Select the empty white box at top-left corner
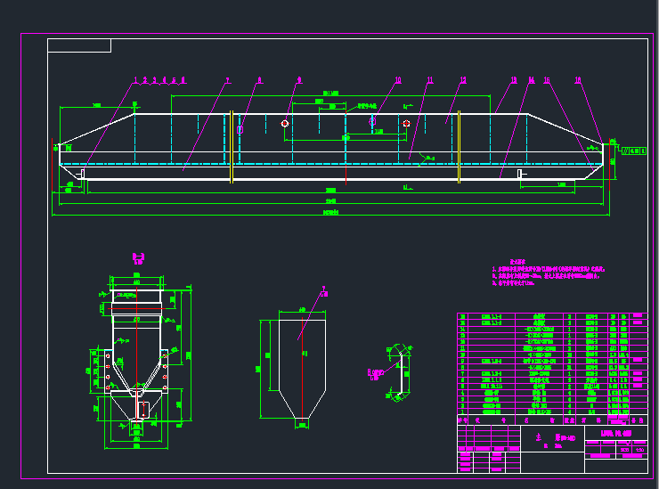 coord(79,45)
